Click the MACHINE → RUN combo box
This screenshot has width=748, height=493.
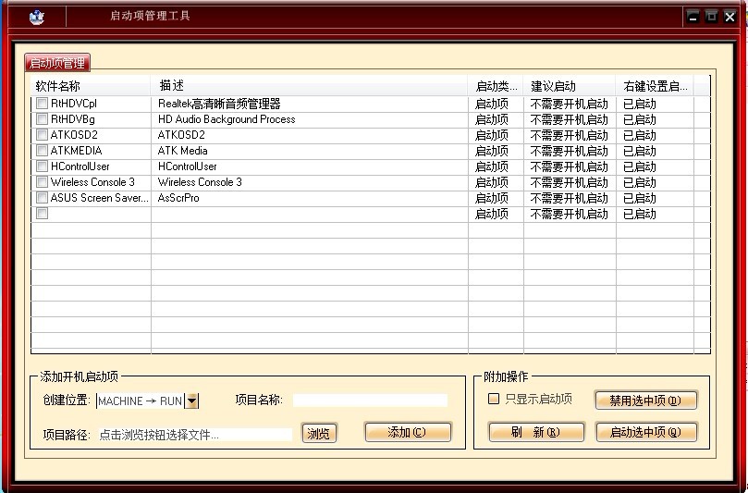[141, 401]
